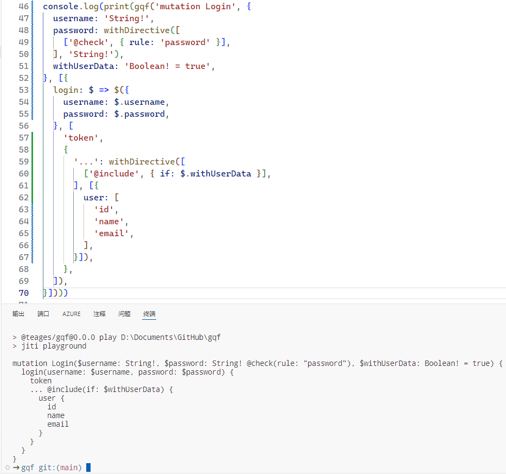Click the 'mutation Login' string on line 46

coord(194,6)
